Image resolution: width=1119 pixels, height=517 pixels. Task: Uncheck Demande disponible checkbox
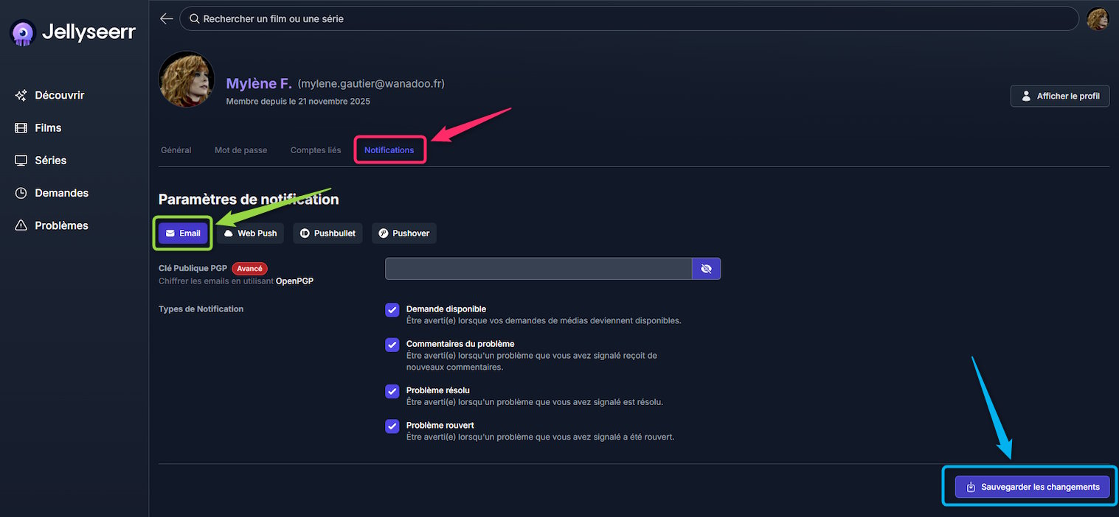(392, 310)
